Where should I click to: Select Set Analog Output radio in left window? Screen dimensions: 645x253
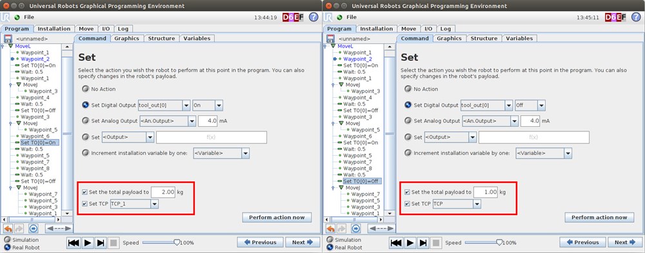86,121
